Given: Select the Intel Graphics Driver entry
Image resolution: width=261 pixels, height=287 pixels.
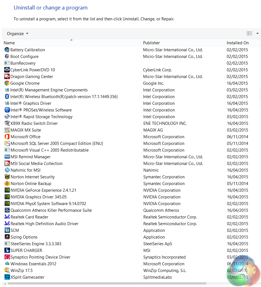Looking at the screenshot, I should tap(31, 103).
